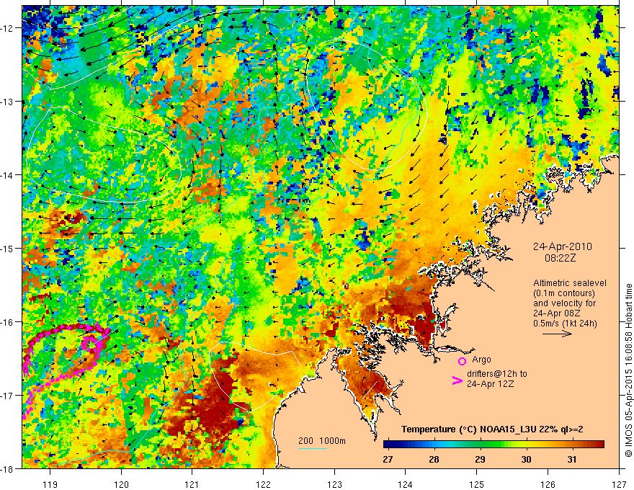
Task: Click the 27 tick label on color scale
Action: [388, 459]
